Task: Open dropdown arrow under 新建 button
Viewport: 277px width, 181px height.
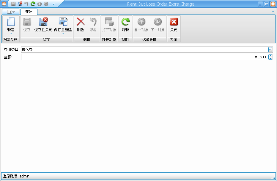Action: tap(11, 34)
